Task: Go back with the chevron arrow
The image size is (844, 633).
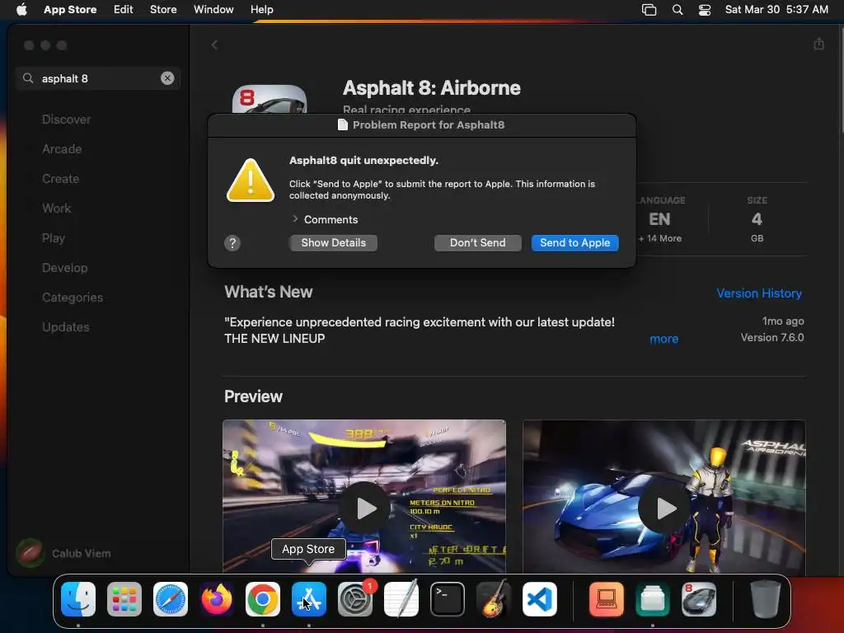Action: click(x=214, y=45)
